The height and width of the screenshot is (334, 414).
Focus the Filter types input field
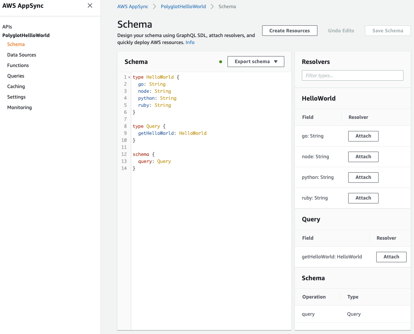point(352,76)
